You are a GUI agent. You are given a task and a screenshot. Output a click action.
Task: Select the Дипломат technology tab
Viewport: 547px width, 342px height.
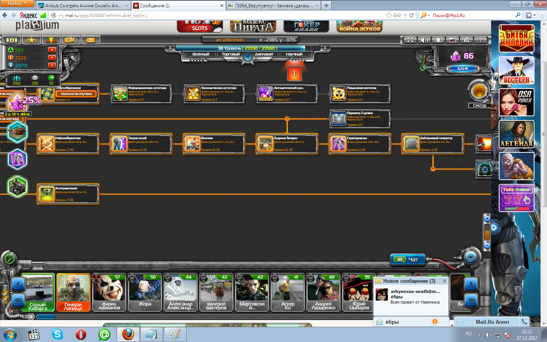tap(264, 54)
